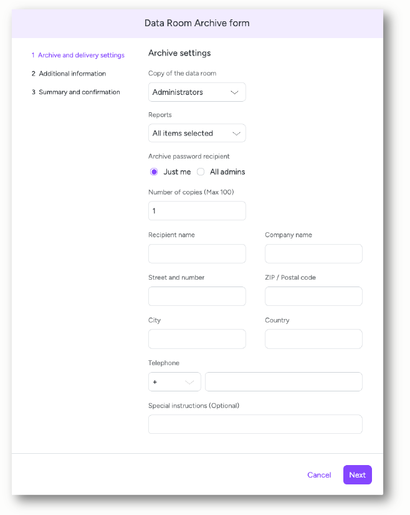Click the Telephone number input box
Image resolution: width=410 pixels, height=515 pixels.
pyautogui.click(x=284, y=381)
